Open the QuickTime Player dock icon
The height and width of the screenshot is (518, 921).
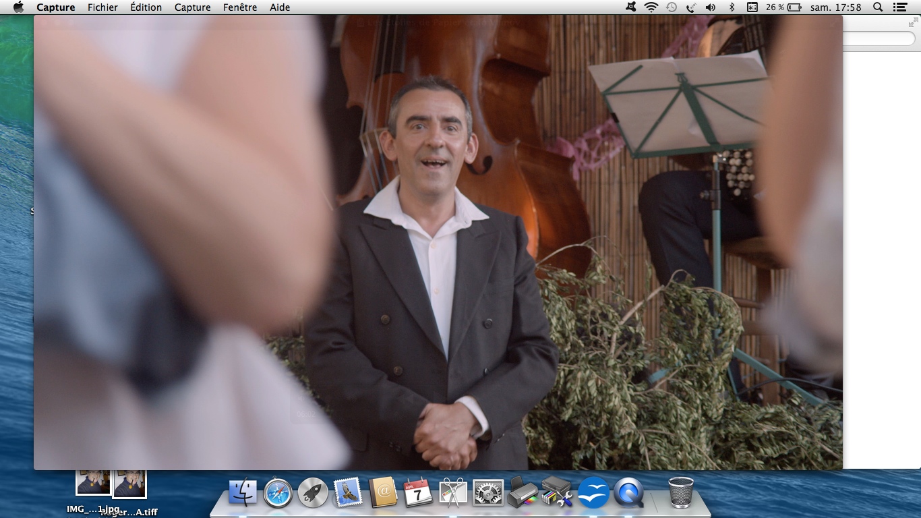tap(628, 493)
